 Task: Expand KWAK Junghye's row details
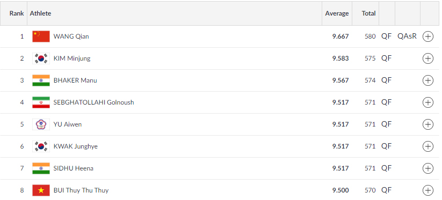pos(427,146)
